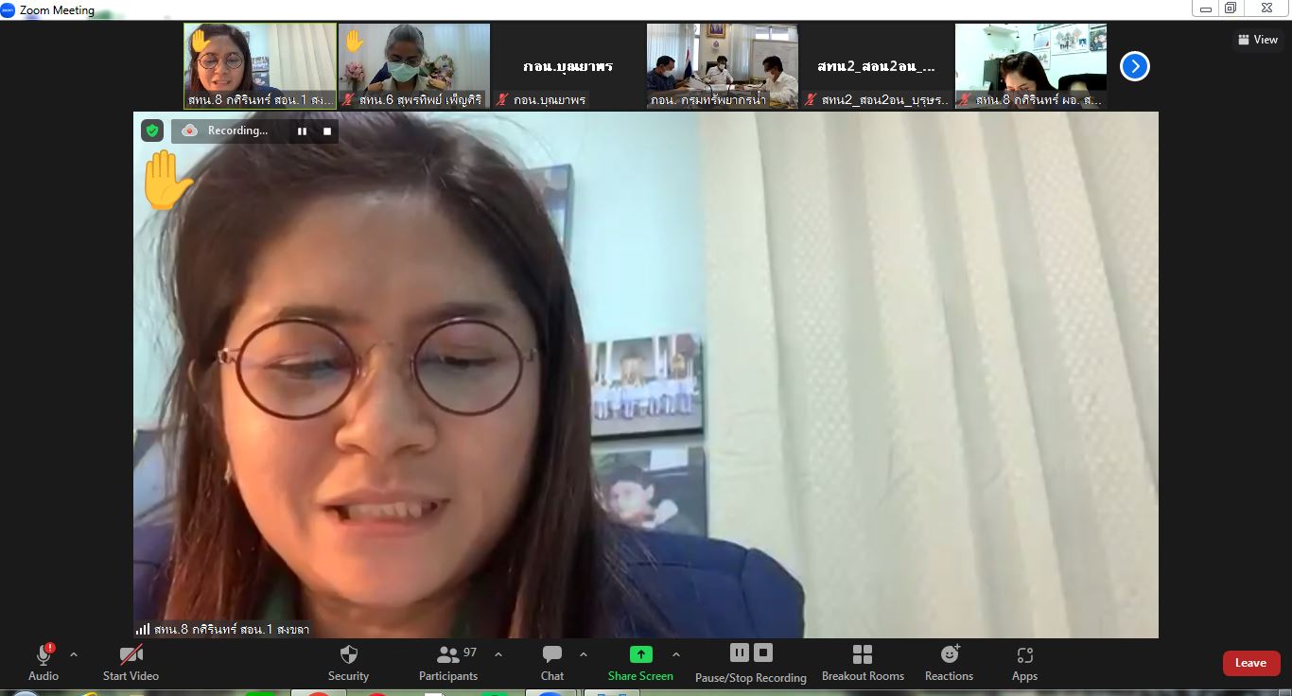
Task: Open the Reactions menu
Action: (949, 662)
